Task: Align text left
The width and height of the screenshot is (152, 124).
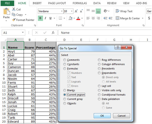Action: [88, 18]
